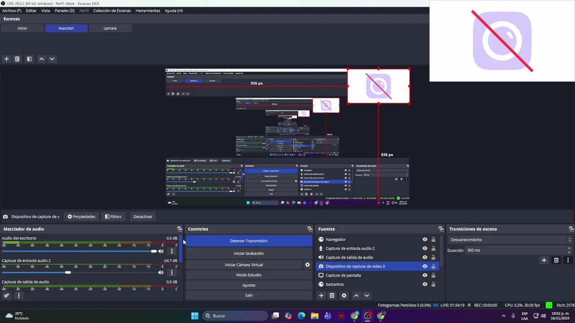The height and width of the screenshot is (323, 575).
Task: Add a new source in Fuentes
Action: tap(321, 296)
